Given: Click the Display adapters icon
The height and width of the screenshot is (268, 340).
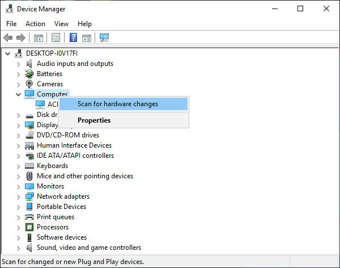Looking at the screenshot, I should coord(29,125).
